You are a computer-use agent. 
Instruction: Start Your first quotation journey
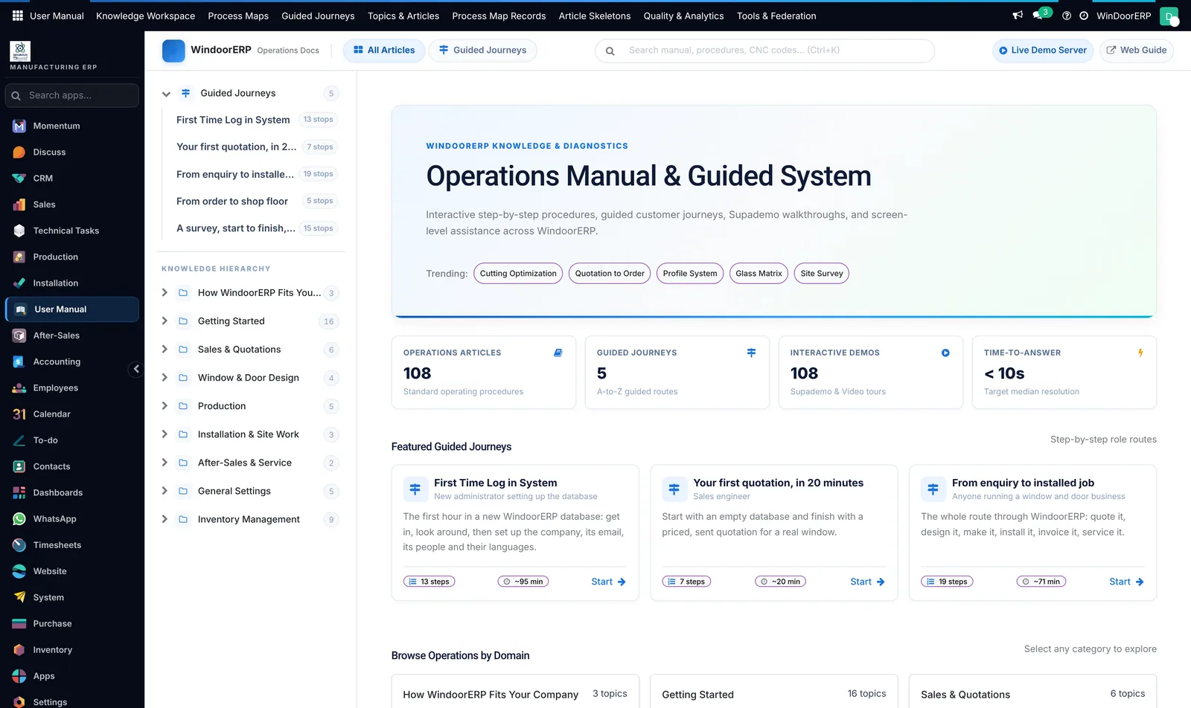pyautogui.click(x=867, y=582)
